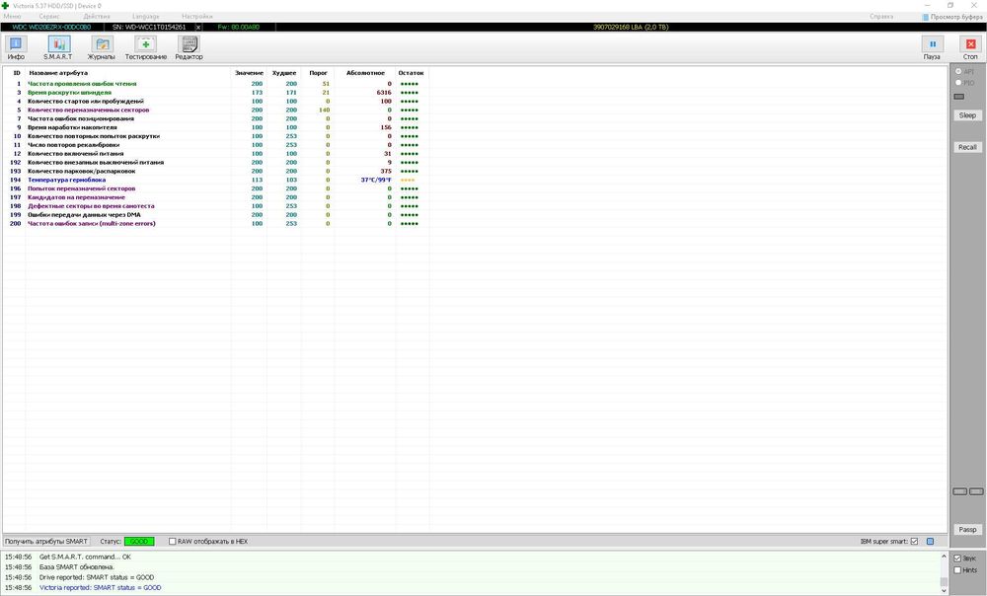Screen dimensions: 987x596
Task: Click the Значение column header
Action: click(x=249, y=73)
